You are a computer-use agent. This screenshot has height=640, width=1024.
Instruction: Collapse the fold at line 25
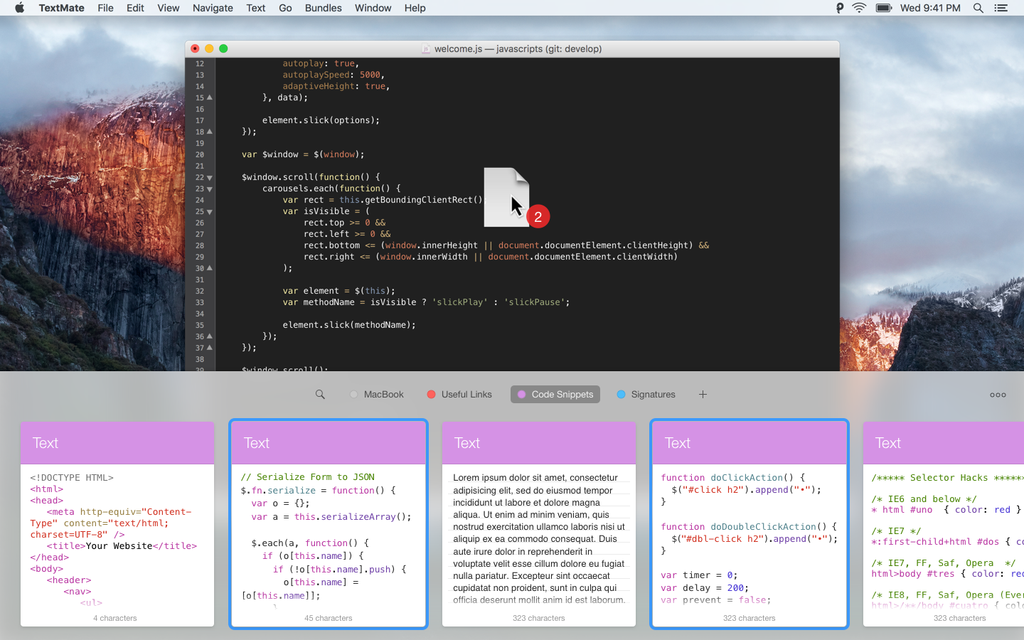(209, 212)
